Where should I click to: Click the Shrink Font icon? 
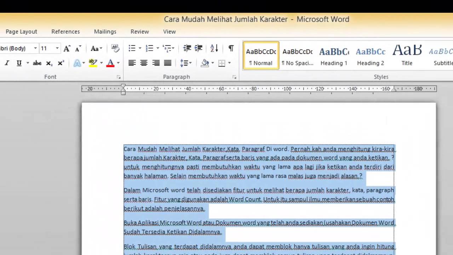(x=78, y=49)
